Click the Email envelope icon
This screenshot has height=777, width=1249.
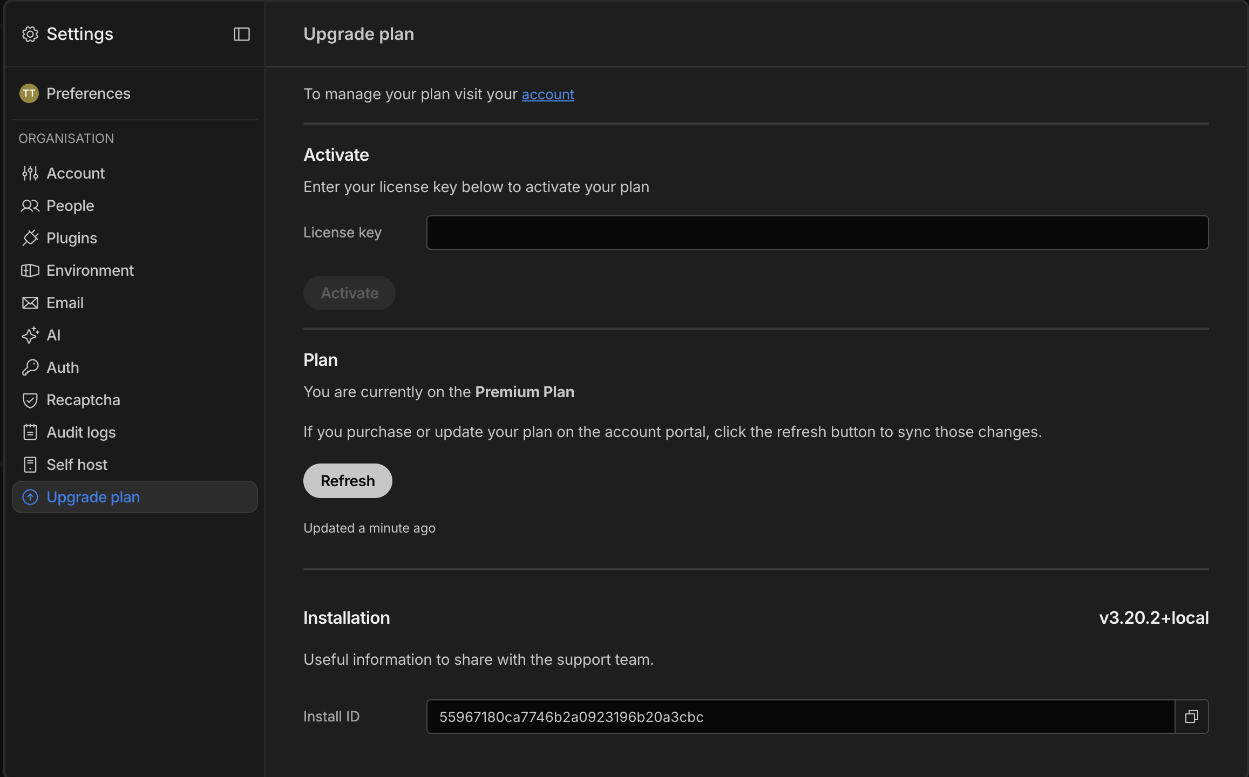pyautogui.click(x=30, y=303)
